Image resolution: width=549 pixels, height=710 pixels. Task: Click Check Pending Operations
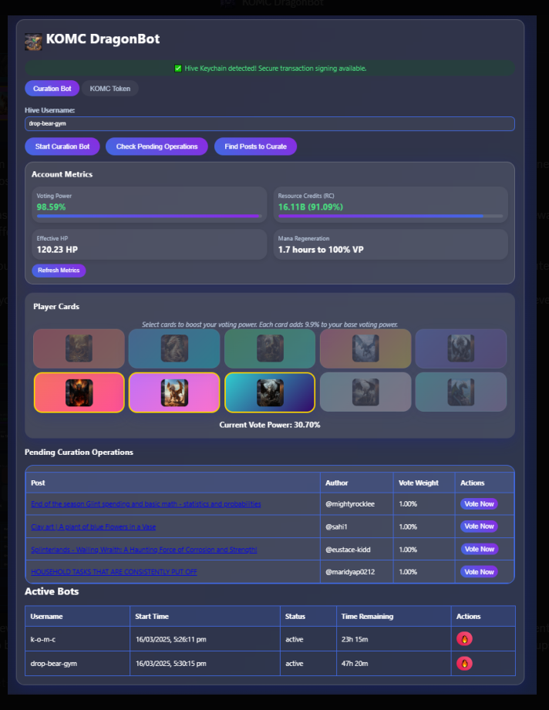(157, 146)
